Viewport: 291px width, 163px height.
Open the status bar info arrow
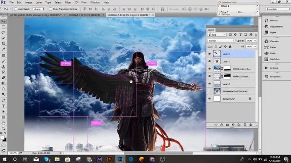(x=60, y=153)
